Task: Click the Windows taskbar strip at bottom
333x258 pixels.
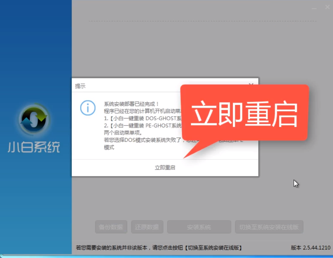Action: (166, 256)
